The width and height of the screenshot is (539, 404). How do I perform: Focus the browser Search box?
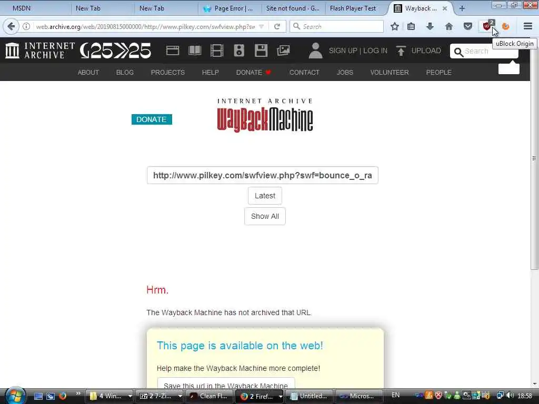point(337,26)
